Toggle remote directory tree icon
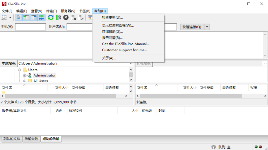Image resolution: width=268 pixels, height=150 pixels. [x=34, y=17]
